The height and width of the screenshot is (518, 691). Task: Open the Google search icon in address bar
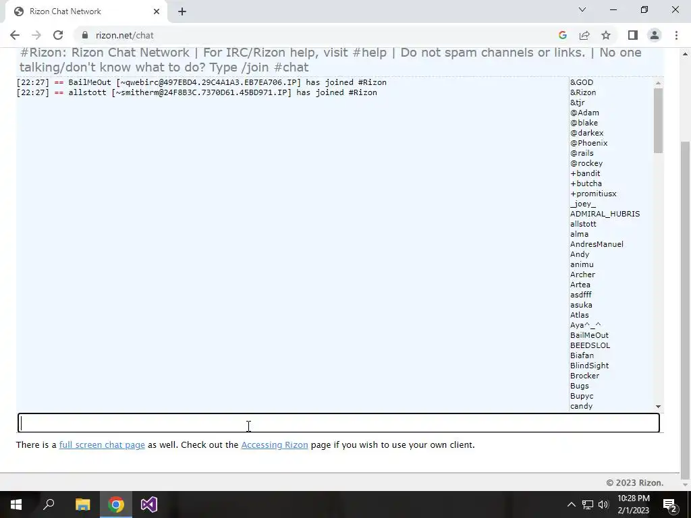pyautogui.click(x=562, y=35)
